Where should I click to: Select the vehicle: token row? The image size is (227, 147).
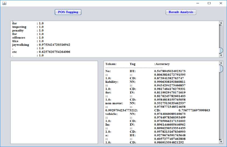pos(111,114)
